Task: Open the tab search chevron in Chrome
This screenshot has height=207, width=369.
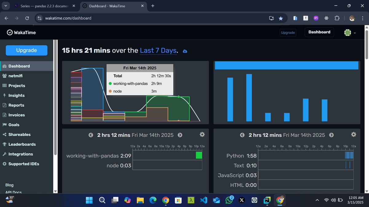Action: point(6,6)
